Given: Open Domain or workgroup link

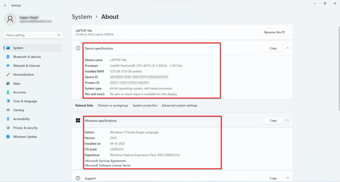Looking at the screenshot, I should 113,105.
